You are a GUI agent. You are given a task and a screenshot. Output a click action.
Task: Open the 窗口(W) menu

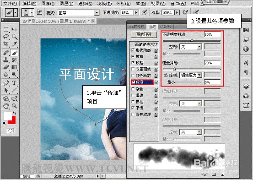click(x=178, y=3)
